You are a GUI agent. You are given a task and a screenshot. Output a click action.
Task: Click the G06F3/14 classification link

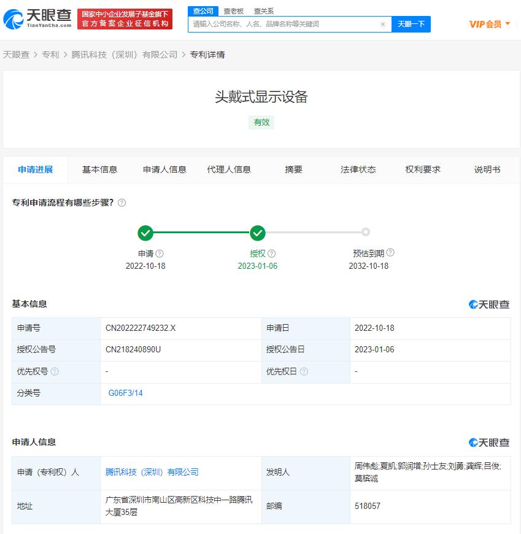125,393
